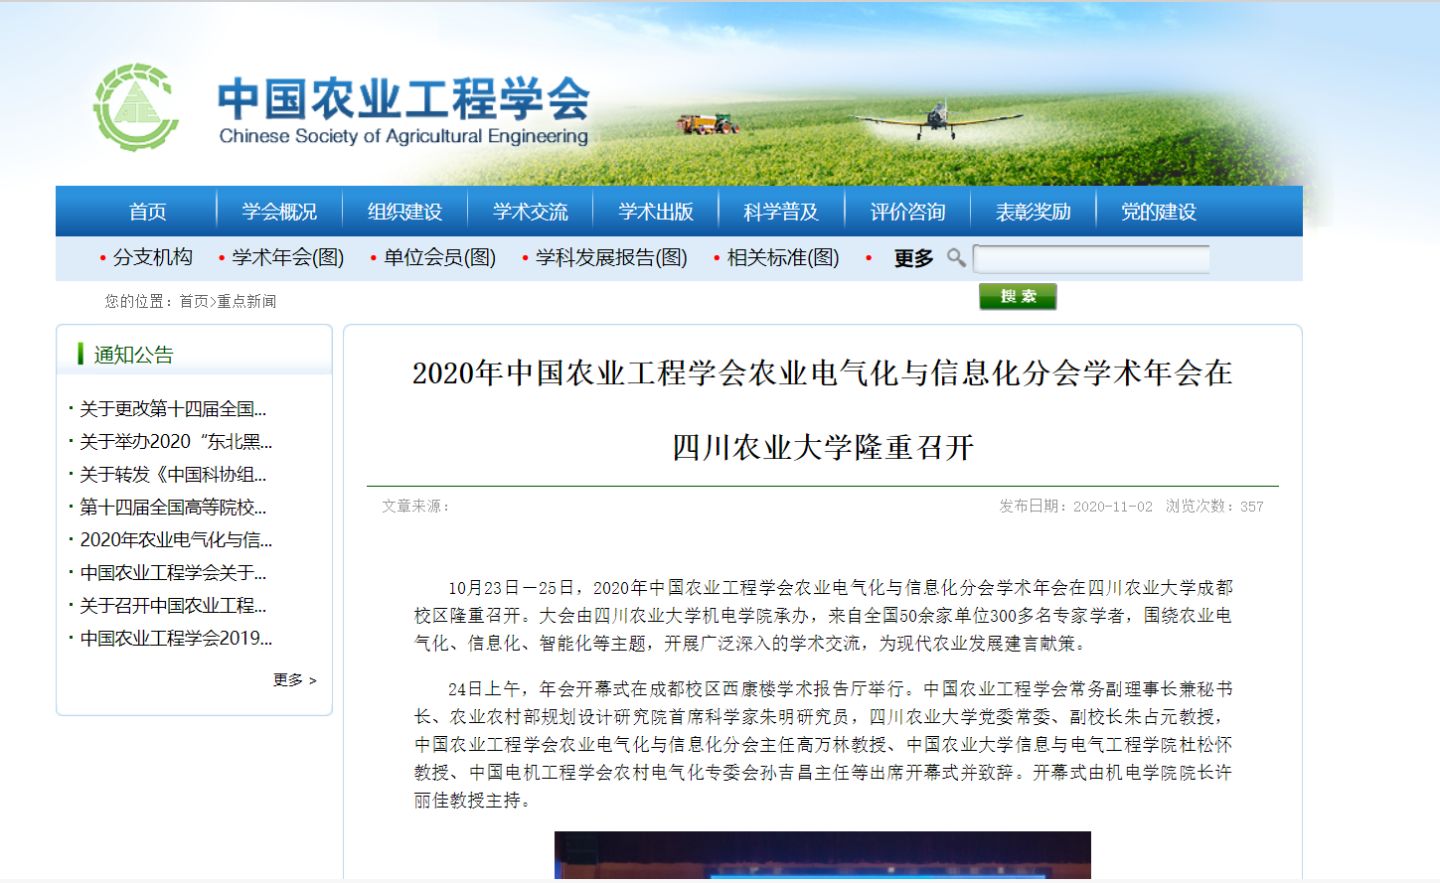
Task: Click the 发布日期：2020-11-02 text
Action: (1076, 507)
